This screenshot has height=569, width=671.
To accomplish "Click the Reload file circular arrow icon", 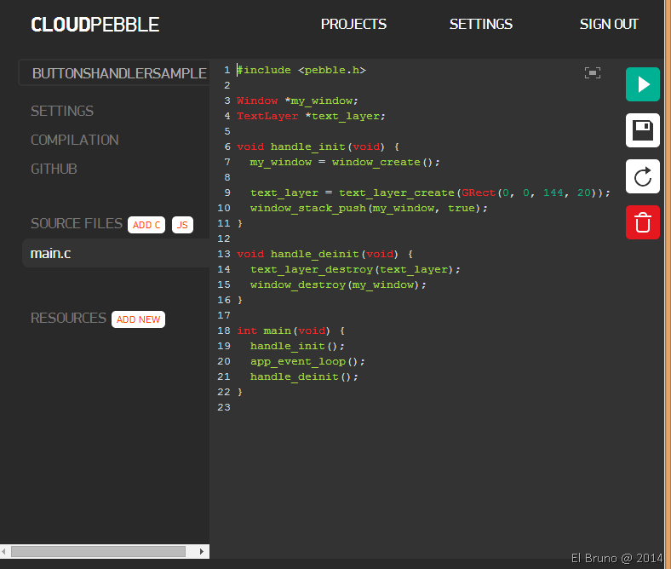I will [643, 177].
